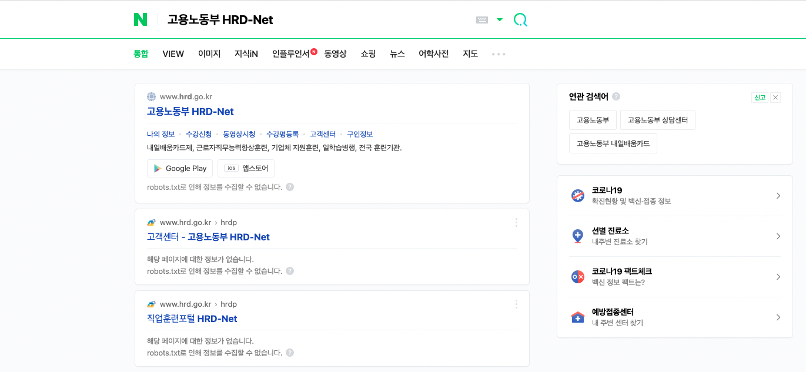Expand the 코로나19 row chevron
The image size is (806, 372).
tap(778, 196)
